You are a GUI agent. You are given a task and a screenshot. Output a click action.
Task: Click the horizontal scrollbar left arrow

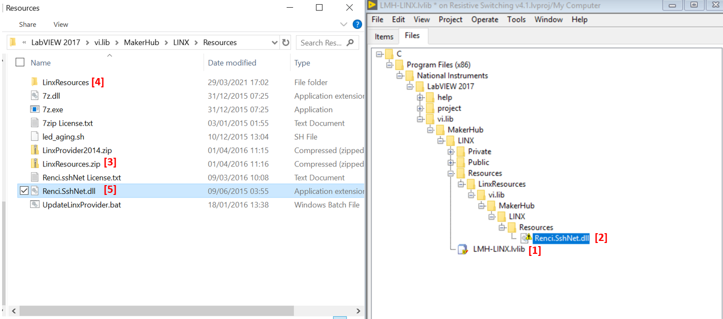14,311
